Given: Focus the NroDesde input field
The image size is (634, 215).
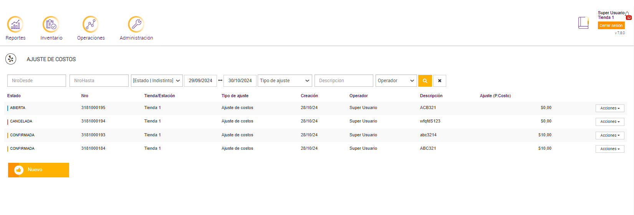Looking at the screenshot, I should (36, 81).
